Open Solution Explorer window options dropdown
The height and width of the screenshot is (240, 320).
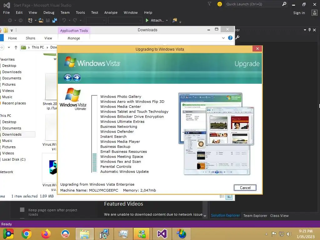[305, 30]
